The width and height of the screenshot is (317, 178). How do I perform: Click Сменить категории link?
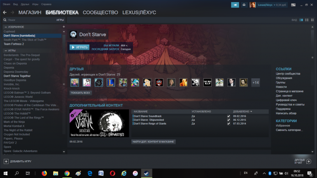coord(289,130)
